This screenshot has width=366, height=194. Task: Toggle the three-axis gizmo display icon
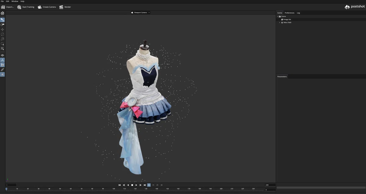tap(2, 60)
